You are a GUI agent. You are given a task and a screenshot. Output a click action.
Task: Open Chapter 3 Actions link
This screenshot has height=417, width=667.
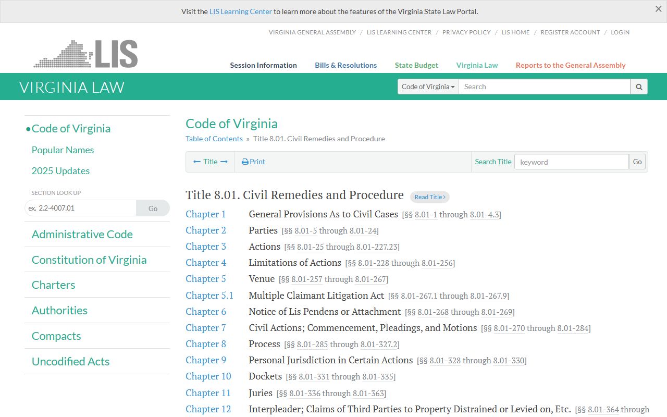coord(206,247)
